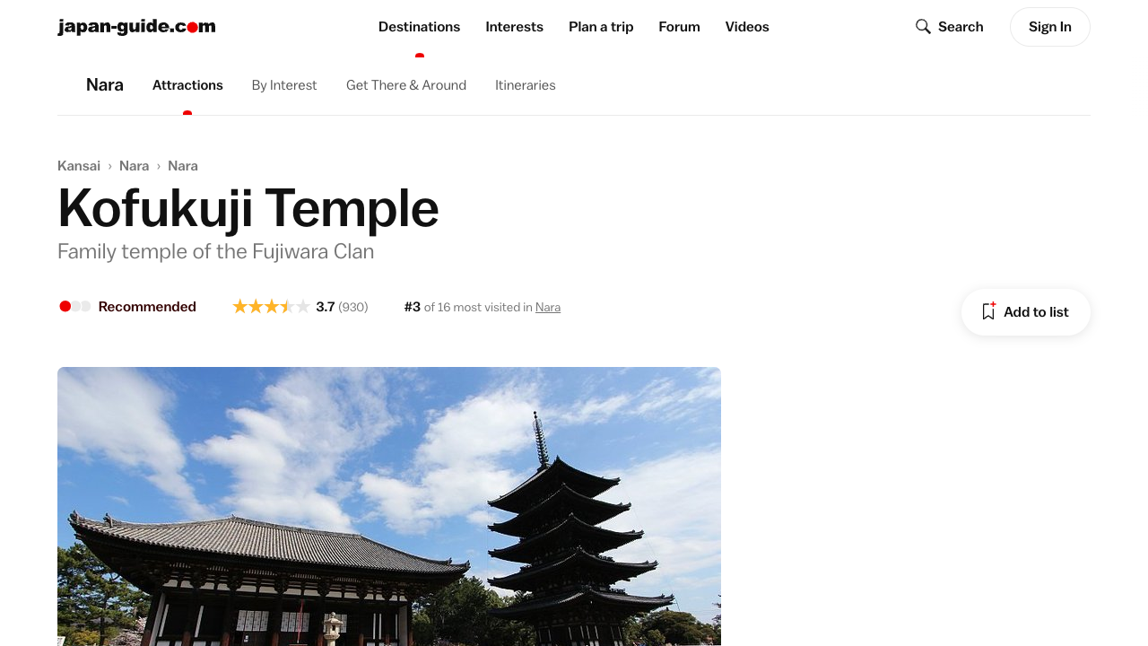Switch to the By Interest tab
The width and height of the screenshot is (1148, 646).
[284, 85]
